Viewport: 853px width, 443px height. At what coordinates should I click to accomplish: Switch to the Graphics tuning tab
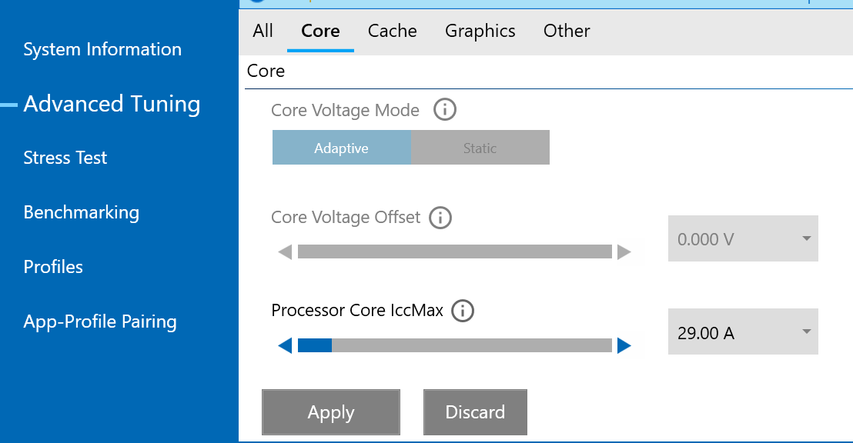(480, 31)
